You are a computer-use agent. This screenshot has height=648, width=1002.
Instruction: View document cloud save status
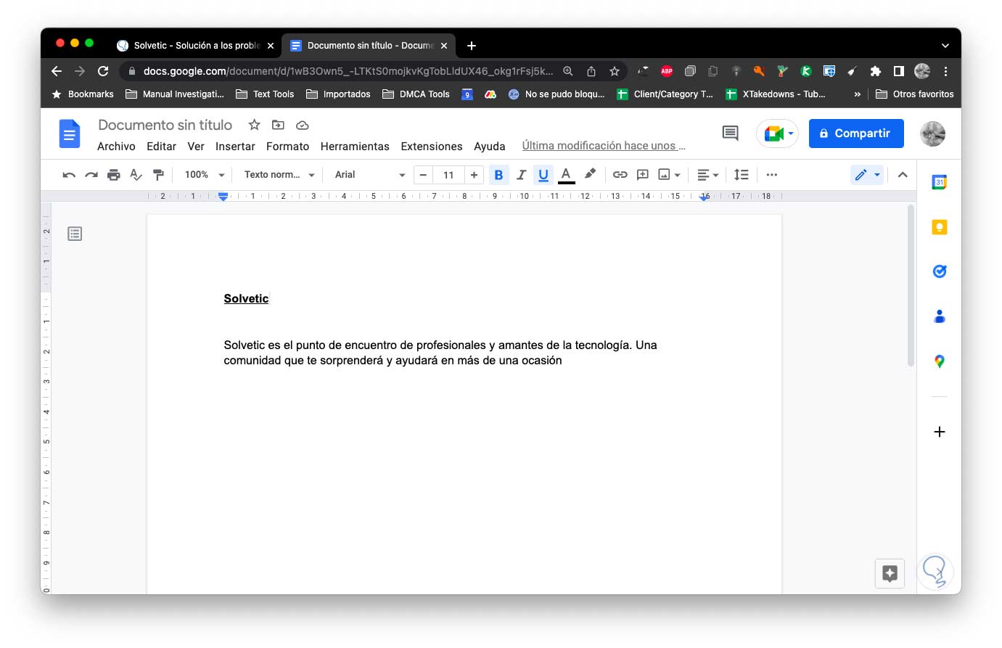click(x=303, y=125)
